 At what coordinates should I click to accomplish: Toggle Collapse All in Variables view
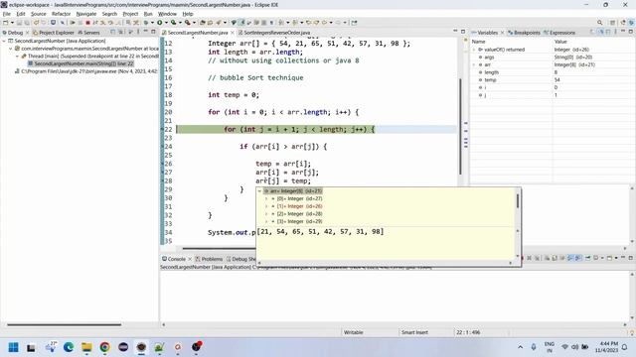[x=608, y=32]
